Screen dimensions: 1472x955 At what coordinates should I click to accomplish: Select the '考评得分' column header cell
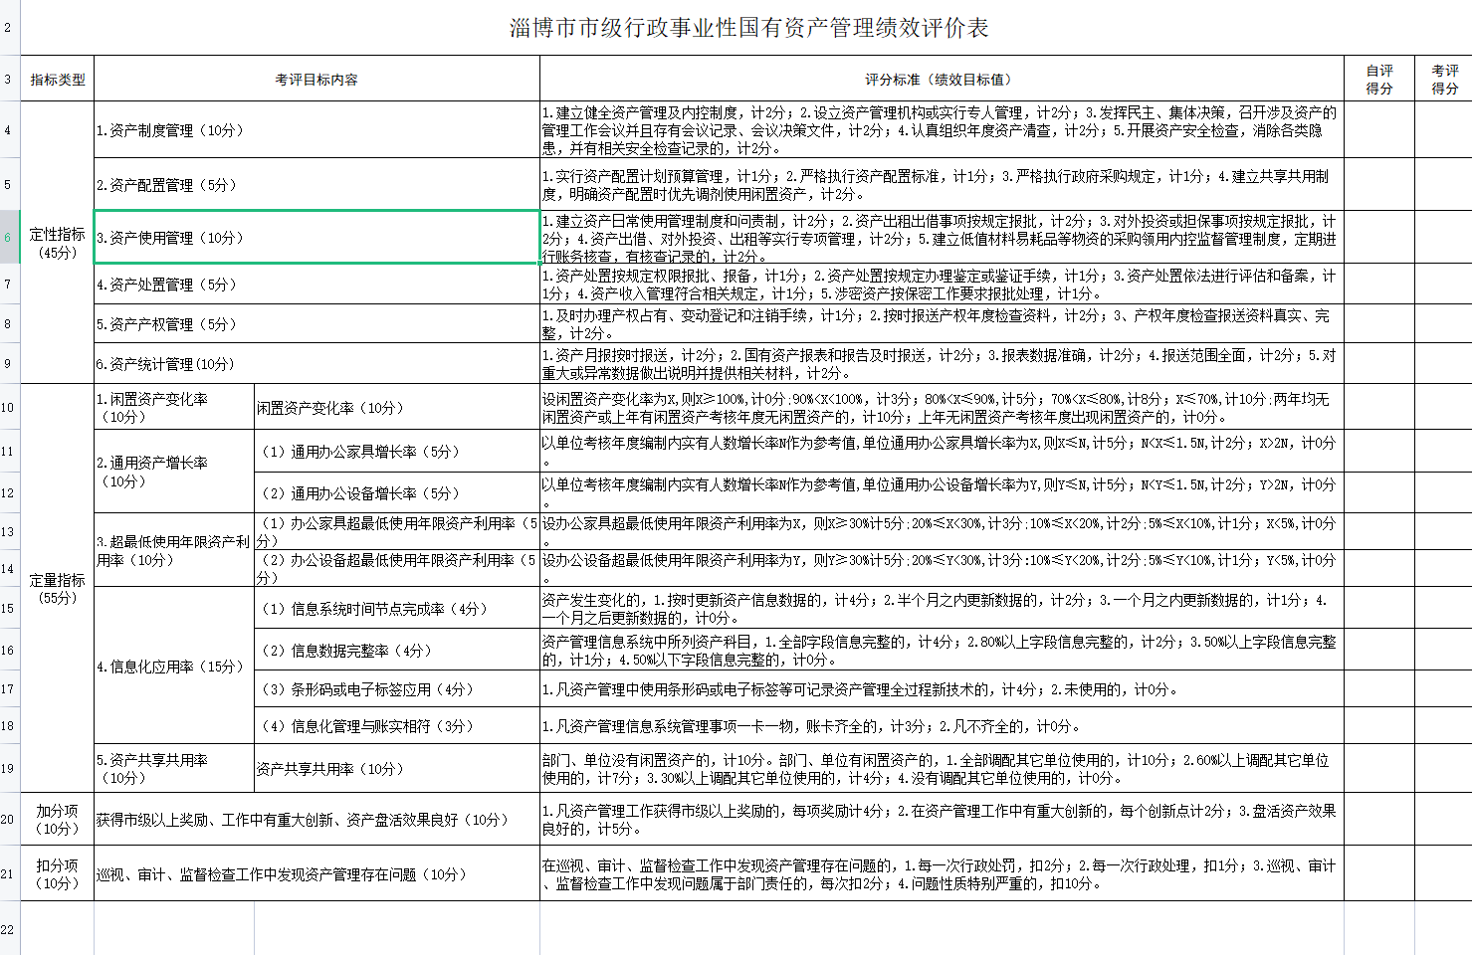1444,79
